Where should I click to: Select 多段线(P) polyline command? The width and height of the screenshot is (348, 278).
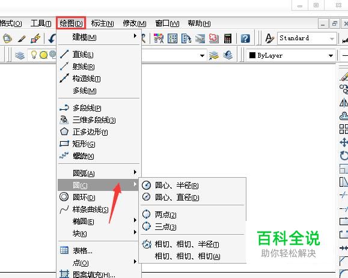[x=99, y=108]
